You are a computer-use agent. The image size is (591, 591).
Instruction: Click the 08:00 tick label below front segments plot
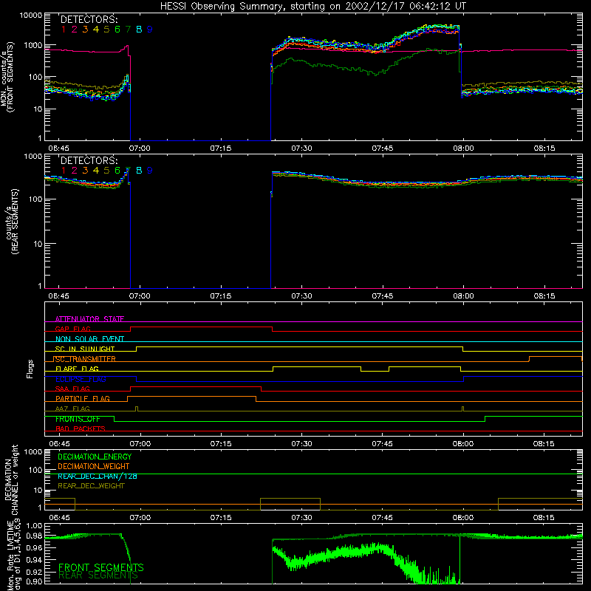[463, 148]
